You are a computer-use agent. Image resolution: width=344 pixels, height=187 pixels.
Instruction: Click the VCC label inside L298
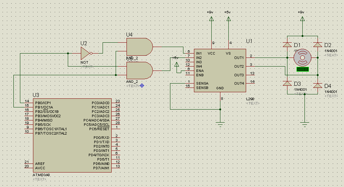[x=211, y=54]
